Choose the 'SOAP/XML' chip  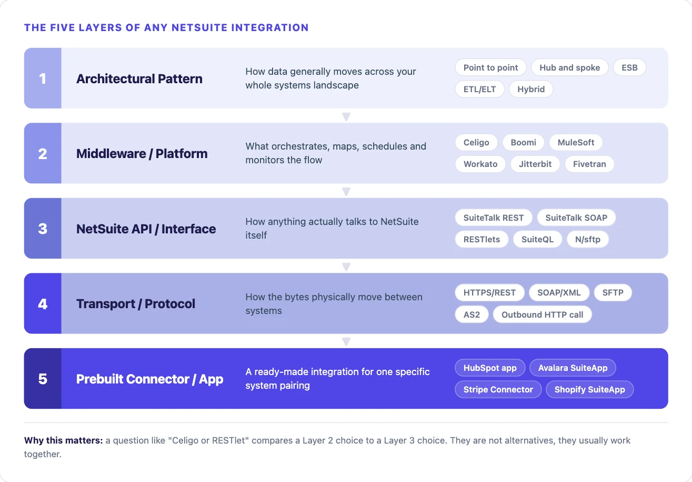(559, 292)
